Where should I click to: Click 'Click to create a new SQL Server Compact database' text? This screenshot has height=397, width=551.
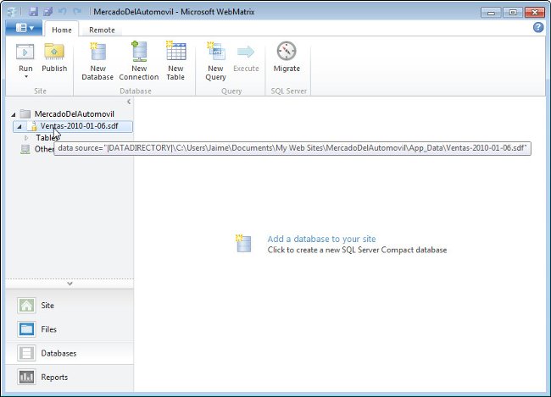(357, 250)
